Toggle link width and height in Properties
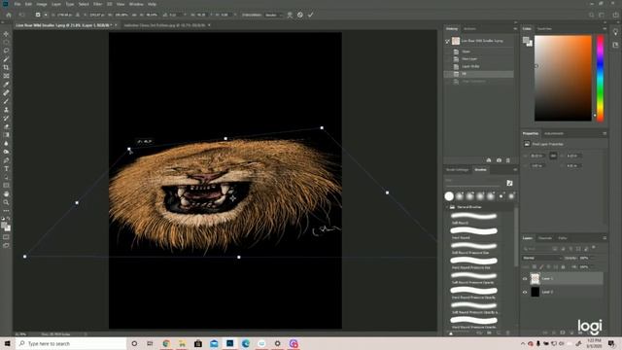 coord(553,156)
